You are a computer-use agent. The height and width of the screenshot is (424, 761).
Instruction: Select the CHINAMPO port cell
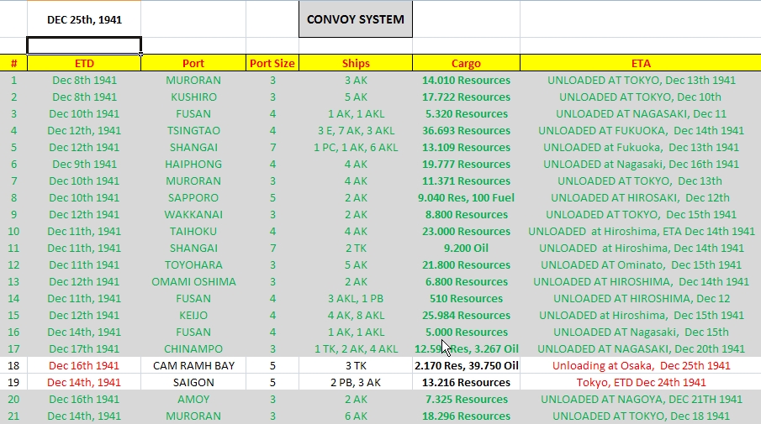pyautogui.click(x=193, y=348)
